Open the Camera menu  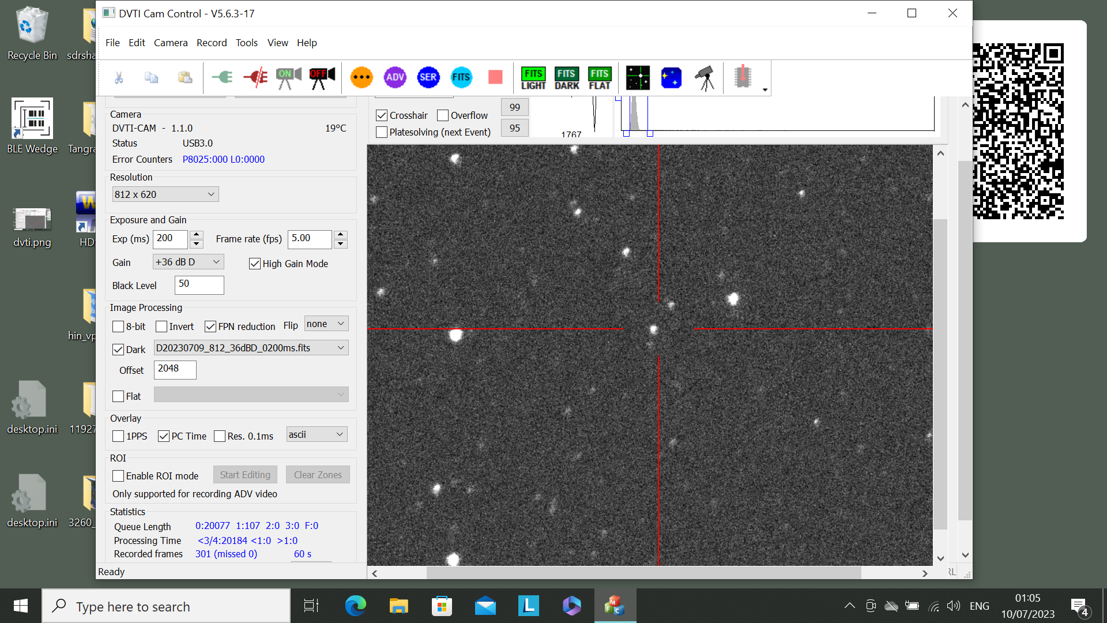171,43
